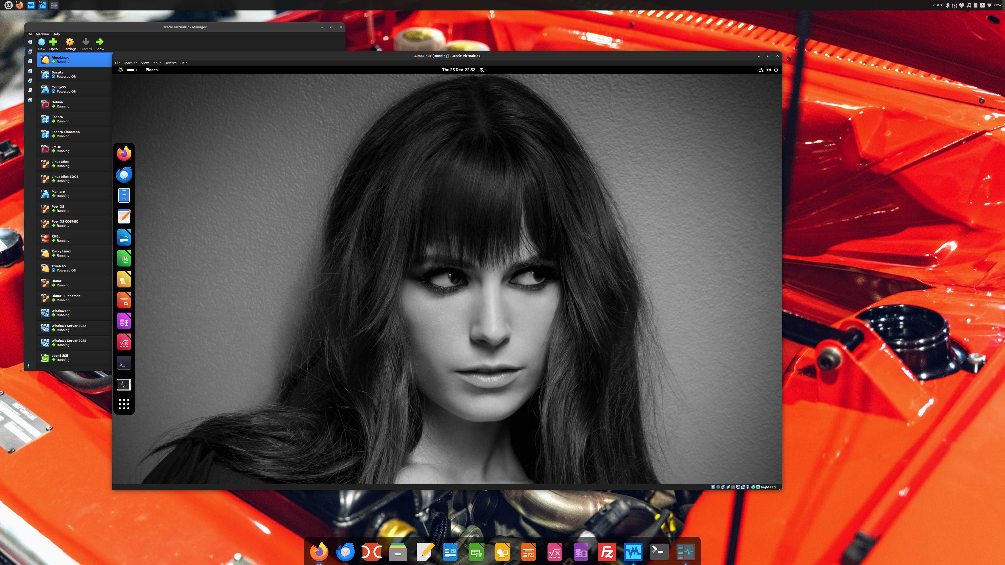
Task: Launch FileZilla from the host bottom dock
Action: tap(607, 552)
